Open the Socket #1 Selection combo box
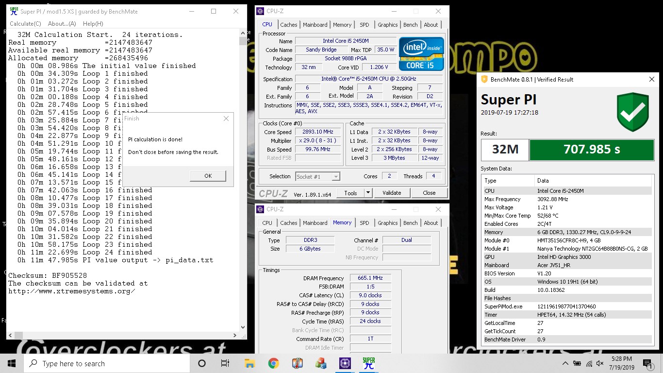This screenshot has height=373, width=663. coord(317,176)
